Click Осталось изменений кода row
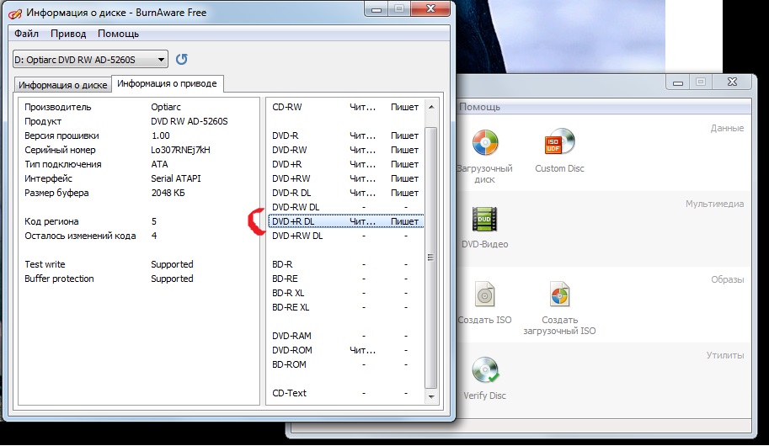The width and height of the screenshot is (769, 446). click(x=139, y=236)
